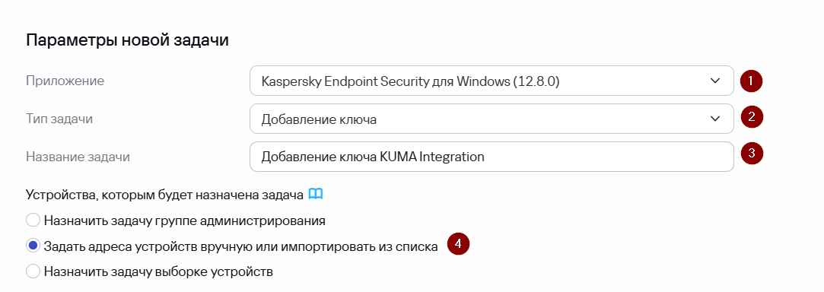The height and width of the screenshot is (292, 824).
Task: Click the text label 'Назначить задачу выборке устройств'
Action: click(159, 271)
